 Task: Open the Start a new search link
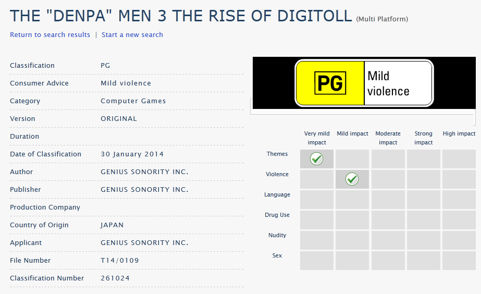[132, 35]
